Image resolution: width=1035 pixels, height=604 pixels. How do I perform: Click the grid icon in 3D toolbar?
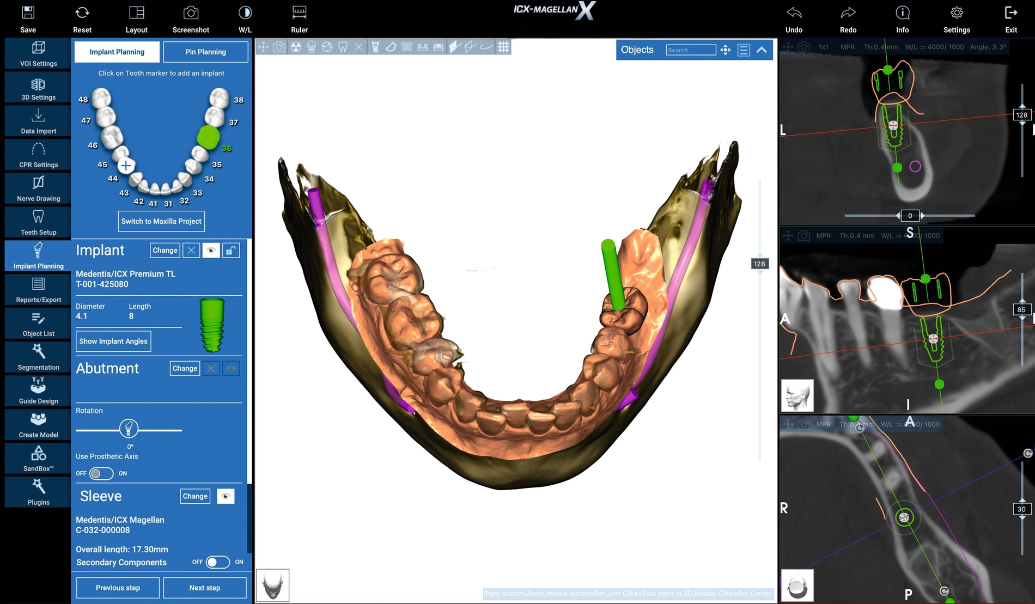coord(503,47)
